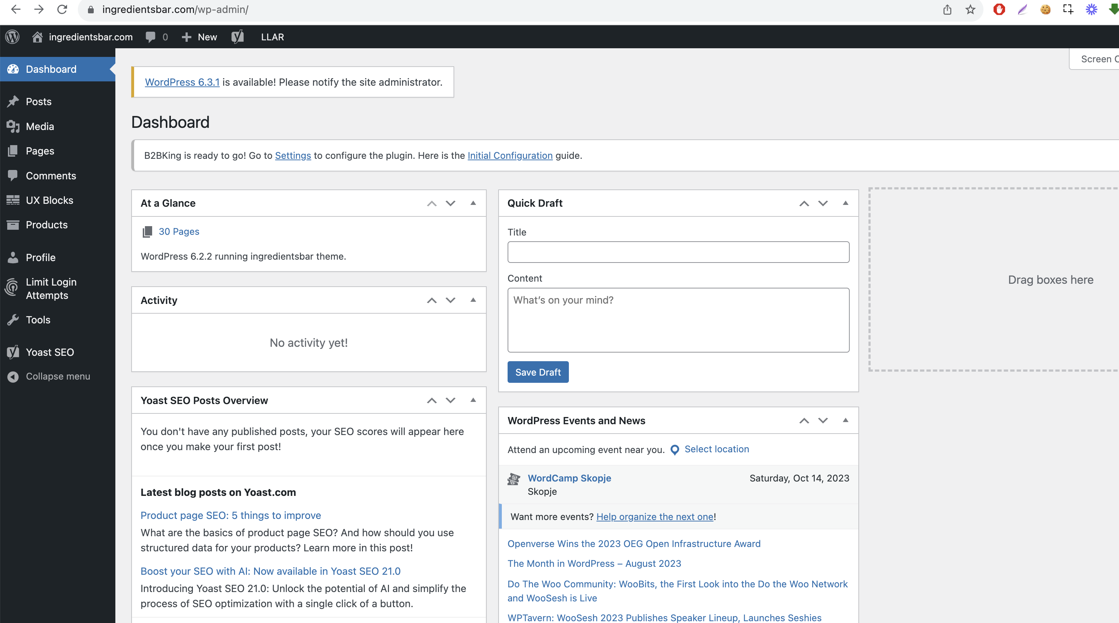Move Quick Draft panel up
The image size is (1119, 623).
pos(804,203)
